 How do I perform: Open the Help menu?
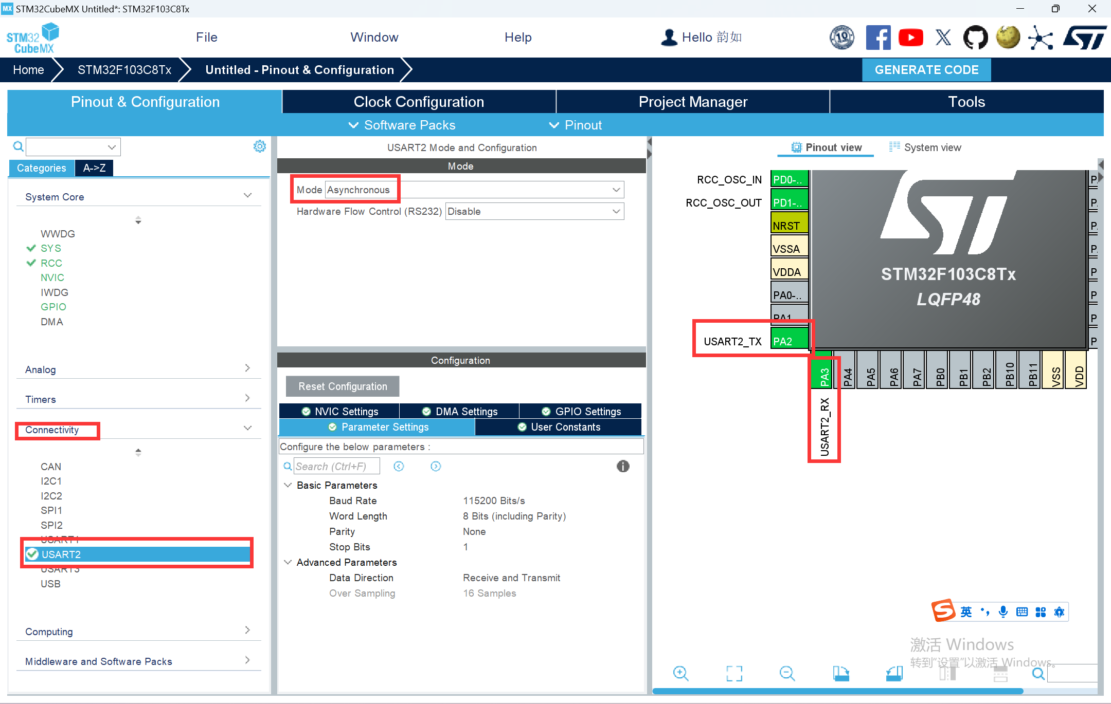tap(518, 37)
